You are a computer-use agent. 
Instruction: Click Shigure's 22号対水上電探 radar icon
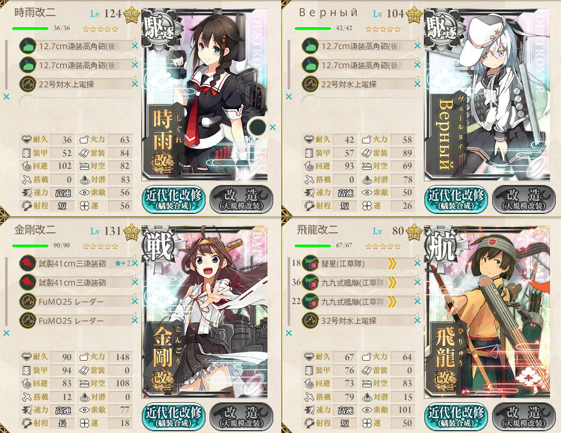coord(28,84)
